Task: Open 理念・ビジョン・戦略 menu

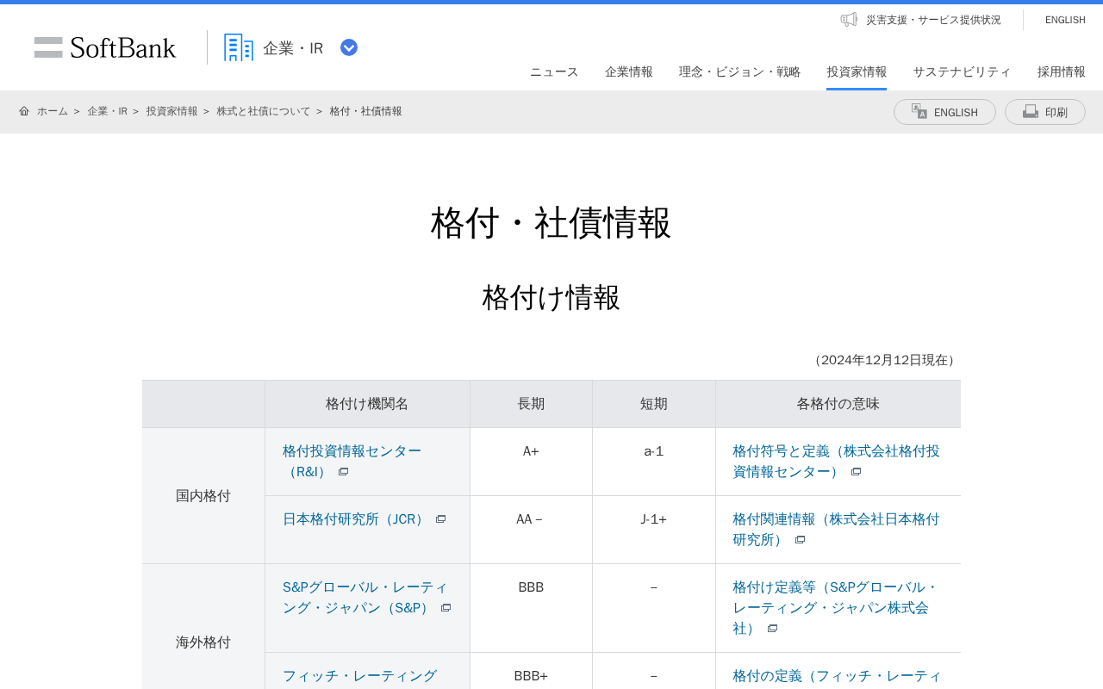Action: [x=739, y=71]
